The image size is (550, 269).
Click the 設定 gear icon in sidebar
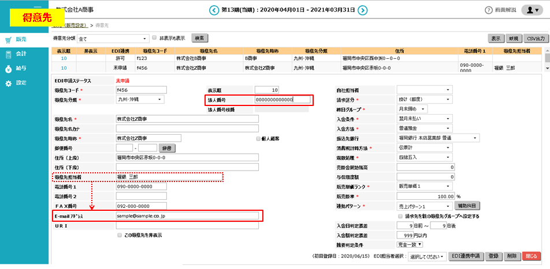(9, 83)
